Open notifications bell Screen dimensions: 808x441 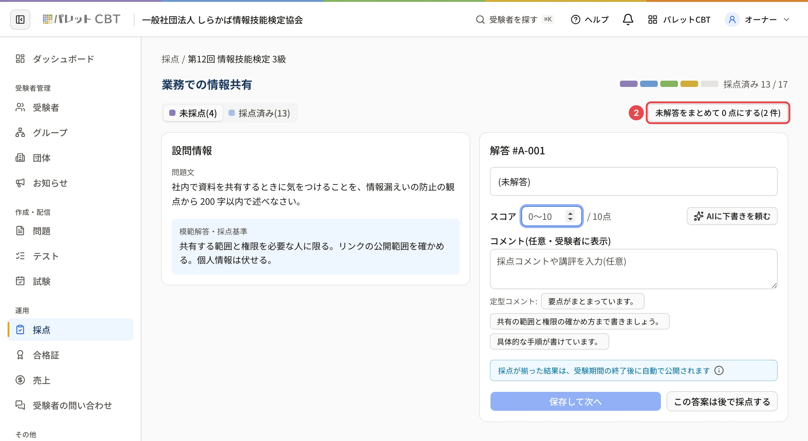click(628, 20)
